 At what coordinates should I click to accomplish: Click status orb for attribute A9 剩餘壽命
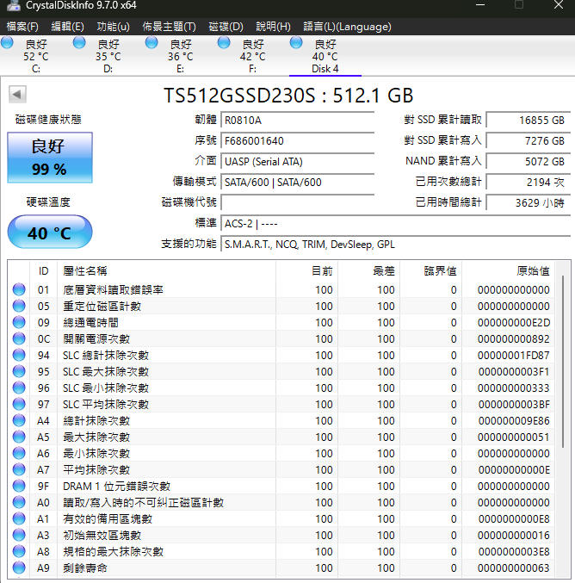(x=19, y=567)
